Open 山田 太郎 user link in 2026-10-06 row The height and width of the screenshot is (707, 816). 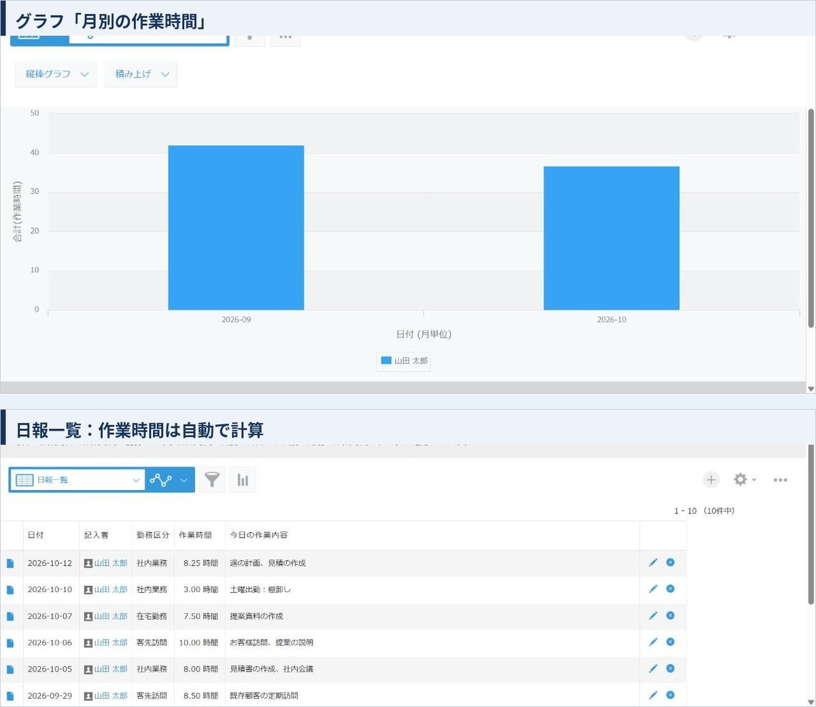pos(111,643)
